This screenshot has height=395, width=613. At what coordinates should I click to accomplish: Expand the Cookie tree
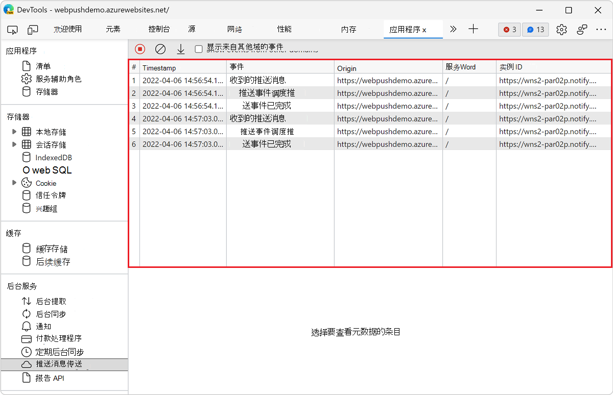[15, 183]
